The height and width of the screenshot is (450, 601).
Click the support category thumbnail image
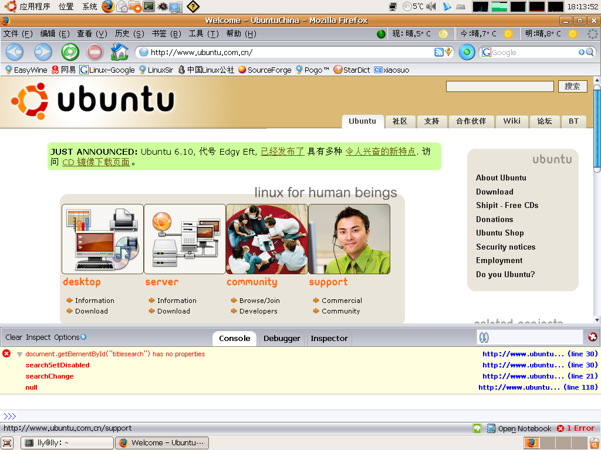coord(349,239)
